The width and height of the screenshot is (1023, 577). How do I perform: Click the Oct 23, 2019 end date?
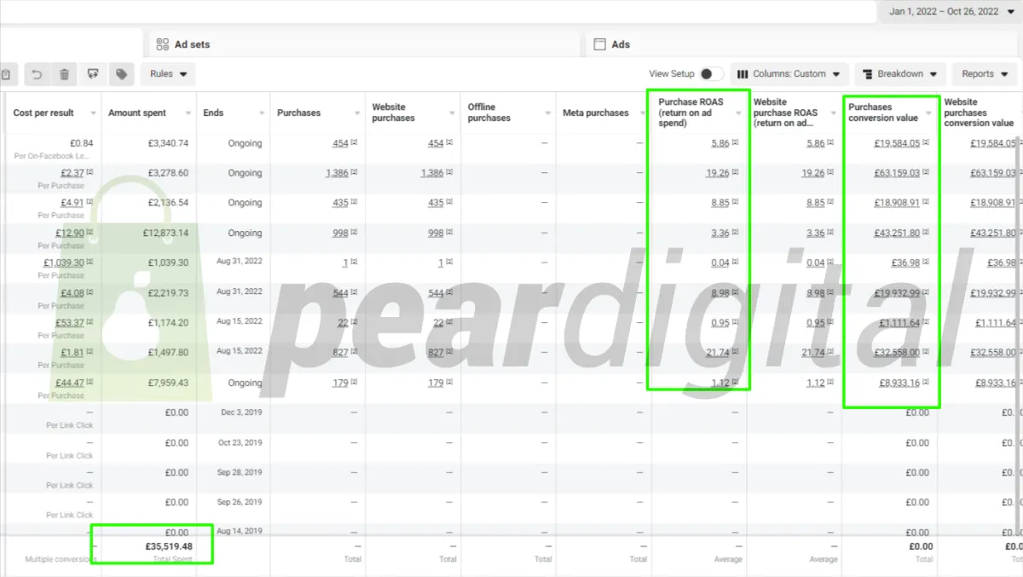[x=240, y=442]
